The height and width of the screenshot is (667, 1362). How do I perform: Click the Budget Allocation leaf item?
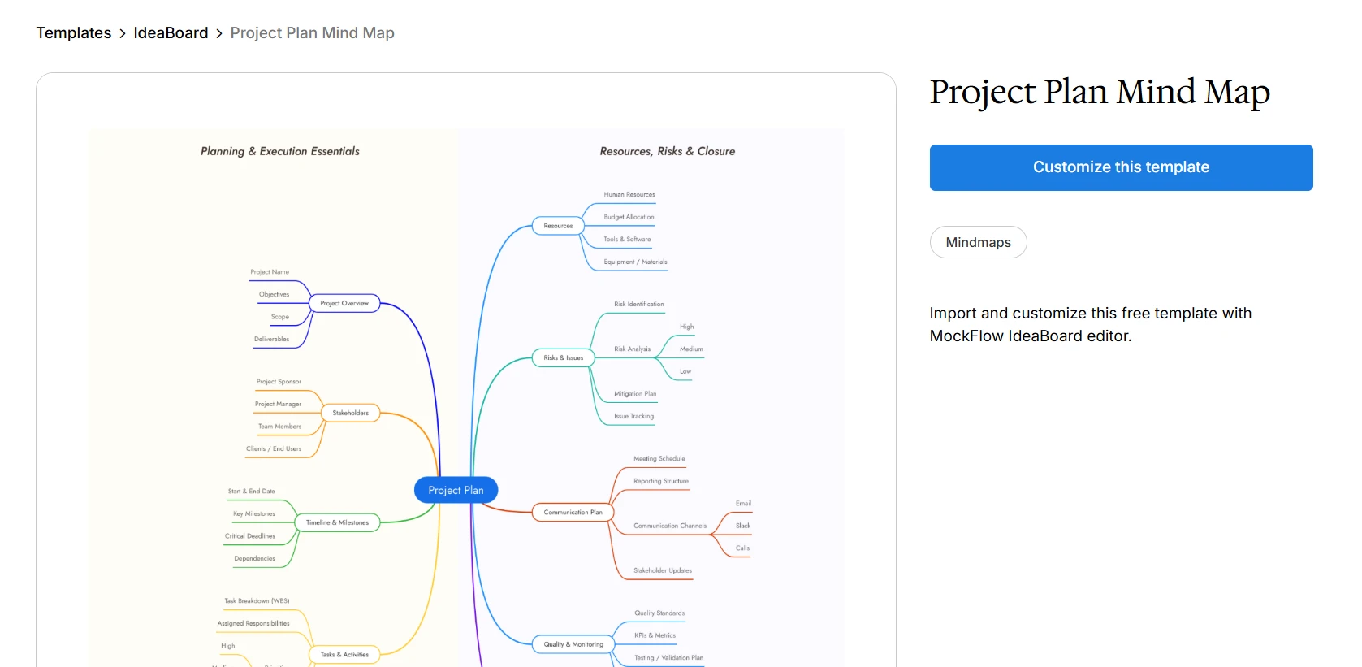click(x=629, y=217)
